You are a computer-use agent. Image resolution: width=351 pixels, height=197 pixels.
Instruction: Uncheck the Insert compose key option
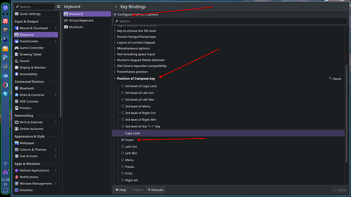(x=123, y=140)
